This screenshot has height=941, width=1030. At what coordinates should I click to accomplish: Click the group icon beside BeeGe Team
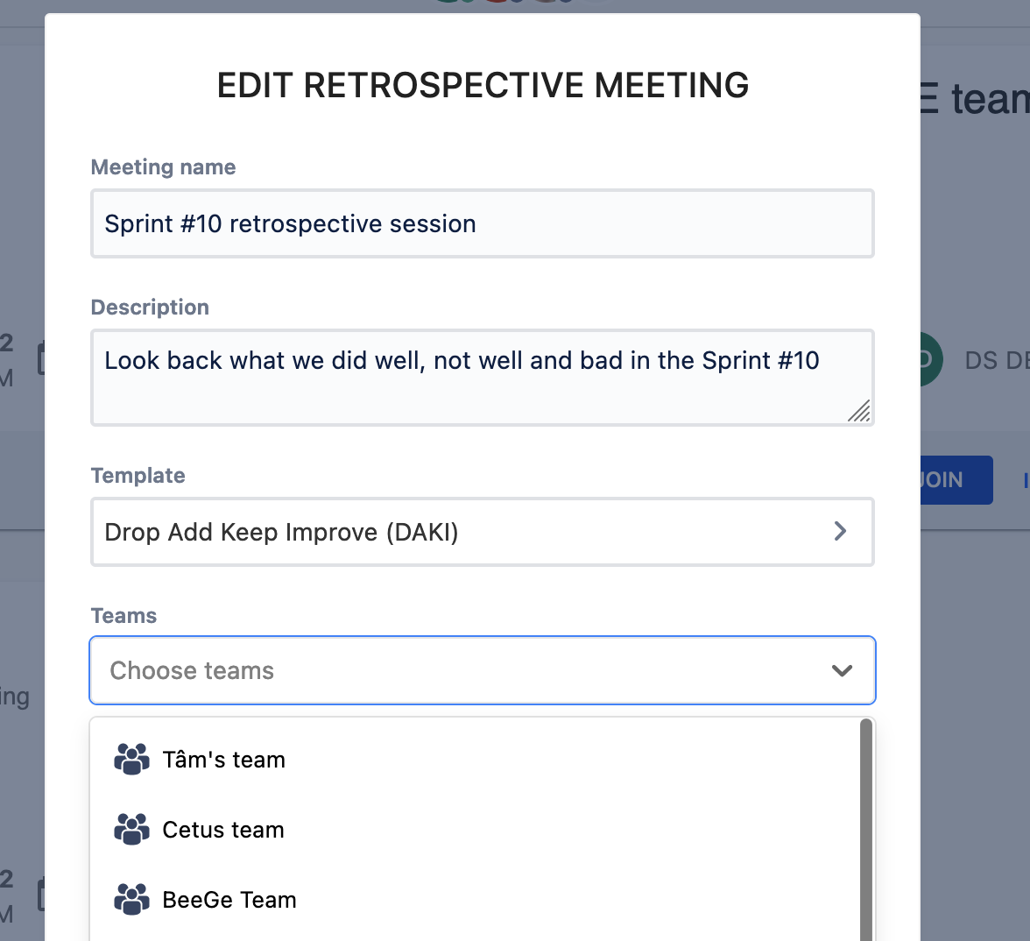coord(131,899)
